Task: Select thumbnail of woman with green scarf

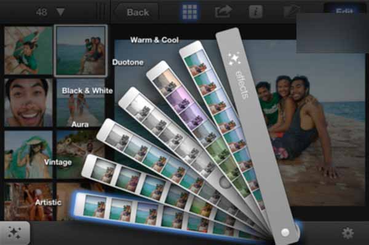Action: click(28, 154)
